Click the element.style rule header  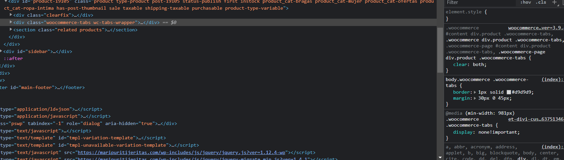pos(466,12)
